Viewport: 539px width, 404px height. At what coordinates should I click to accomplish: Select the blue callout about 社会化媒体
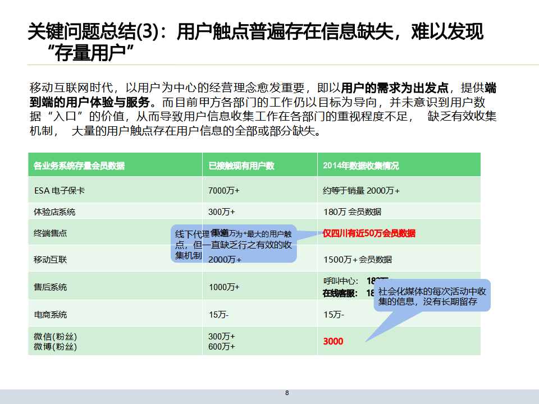pos(432,296)
